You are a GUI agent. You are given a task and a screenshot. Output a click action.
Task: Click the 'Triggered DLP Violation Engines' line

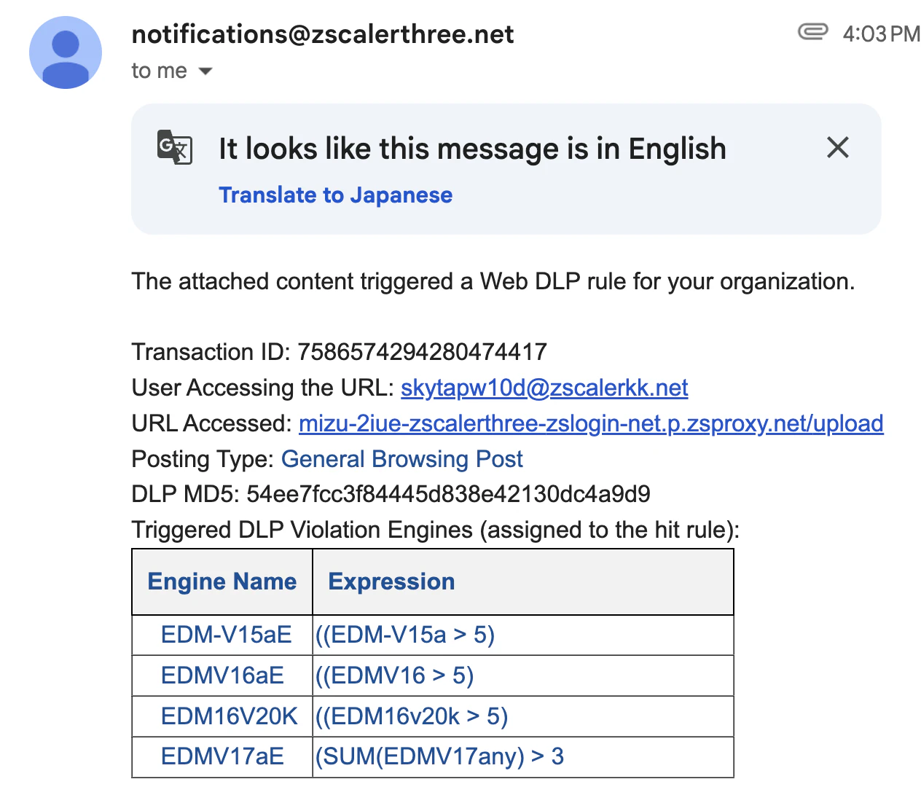pos(436,530)
